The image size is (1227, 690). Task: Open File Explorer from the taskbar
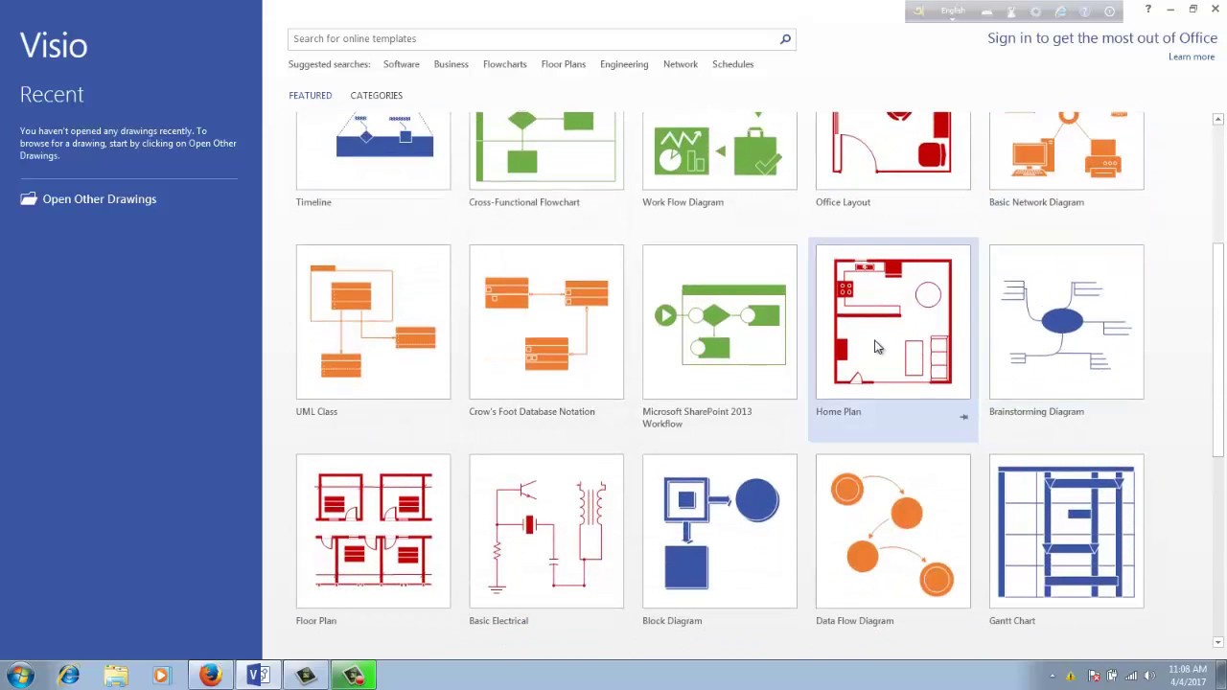coord(115,676)
